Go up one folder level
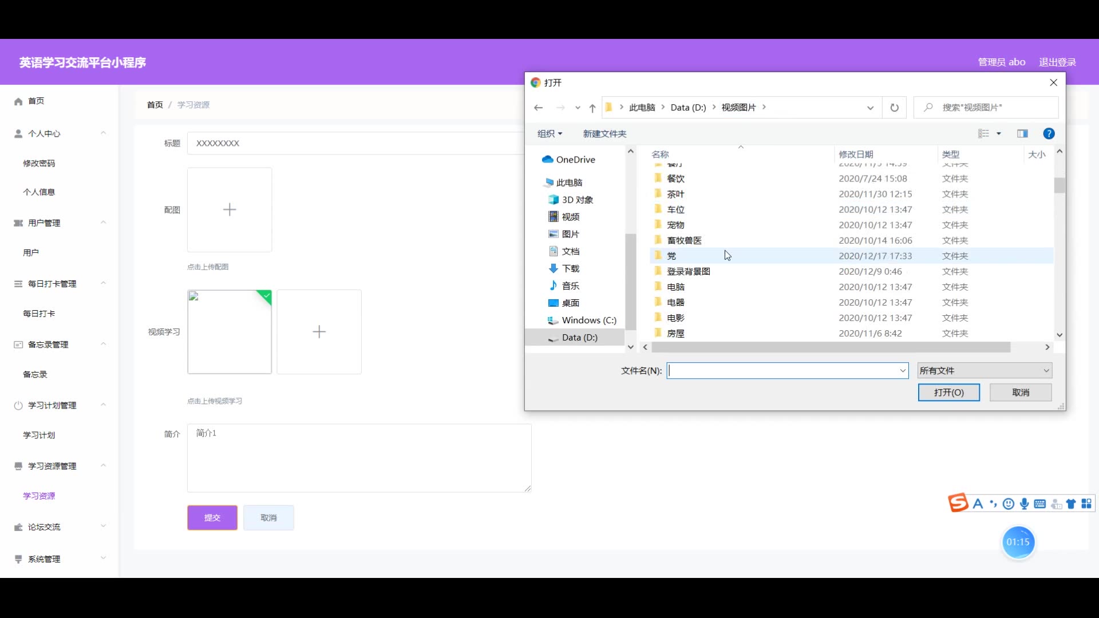The image size is (1099, 618). (592, 108)
